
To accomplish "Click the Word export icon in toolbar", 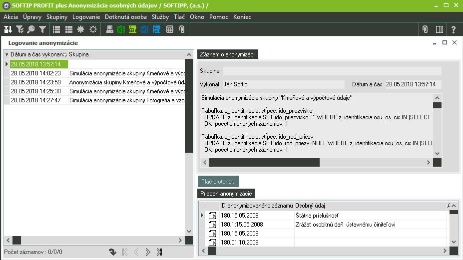I will pos(144,29).
